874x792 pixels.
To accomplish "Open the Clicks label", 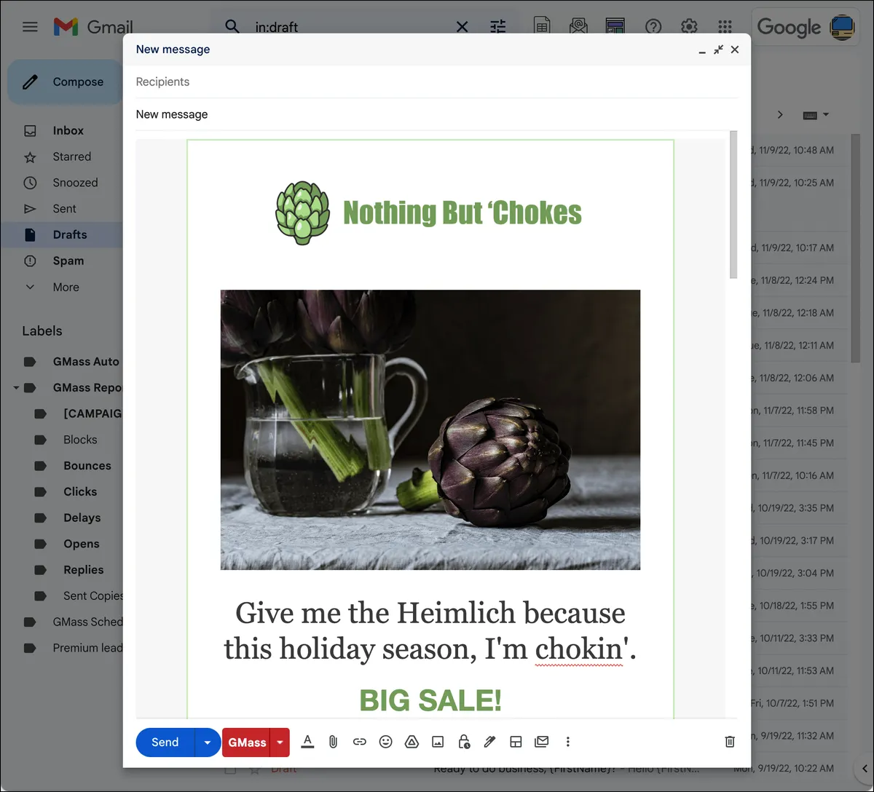I will (80, 492).
